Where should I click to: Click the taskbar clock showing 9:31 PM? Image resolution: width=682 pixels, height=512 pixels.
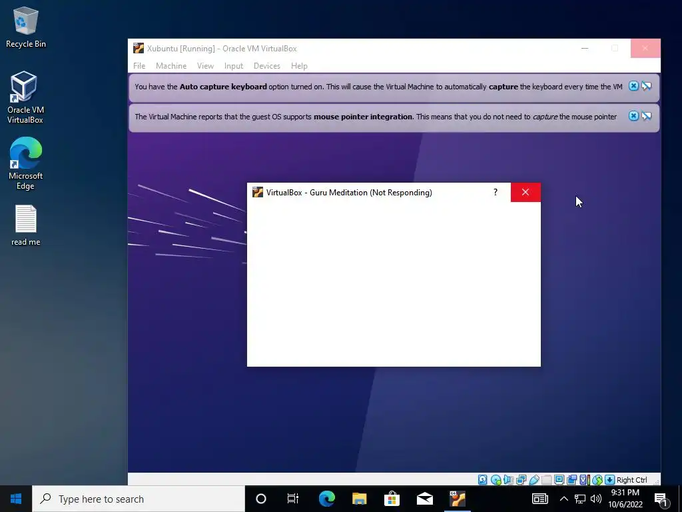pos(625,499)
